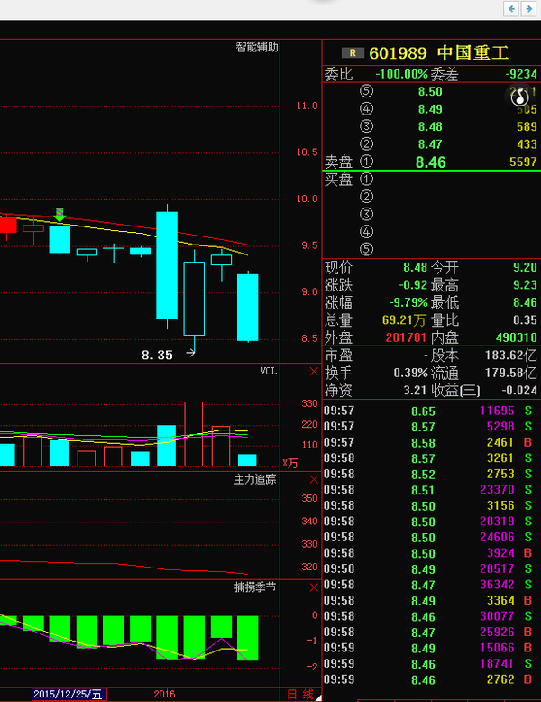This screenshot has width=541, height=702.
Task: Click 总量 value 69.21万
Action: coord(404,320)
